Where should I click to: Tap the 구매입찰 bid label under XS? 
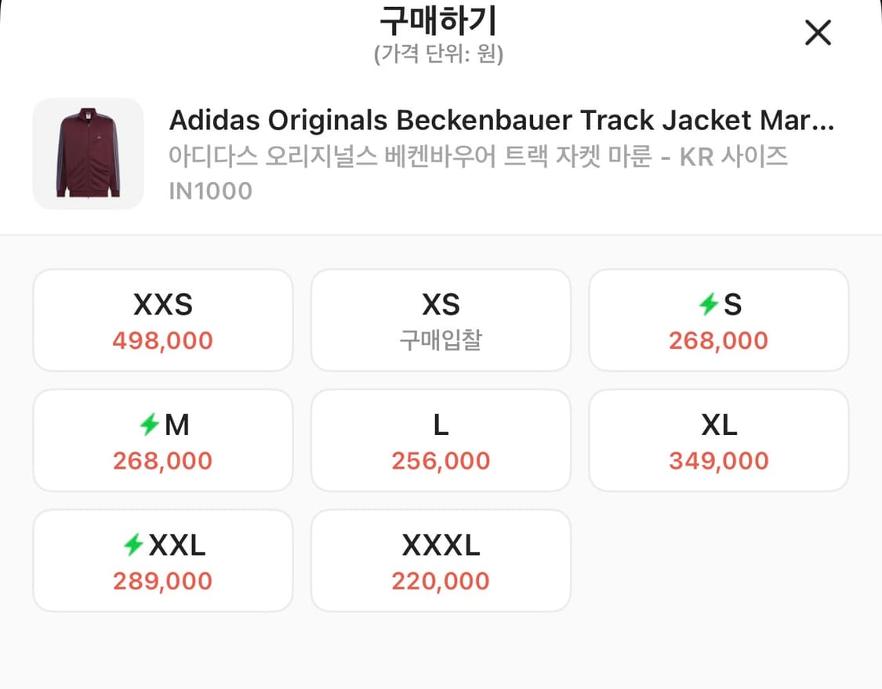coord(441,341)
